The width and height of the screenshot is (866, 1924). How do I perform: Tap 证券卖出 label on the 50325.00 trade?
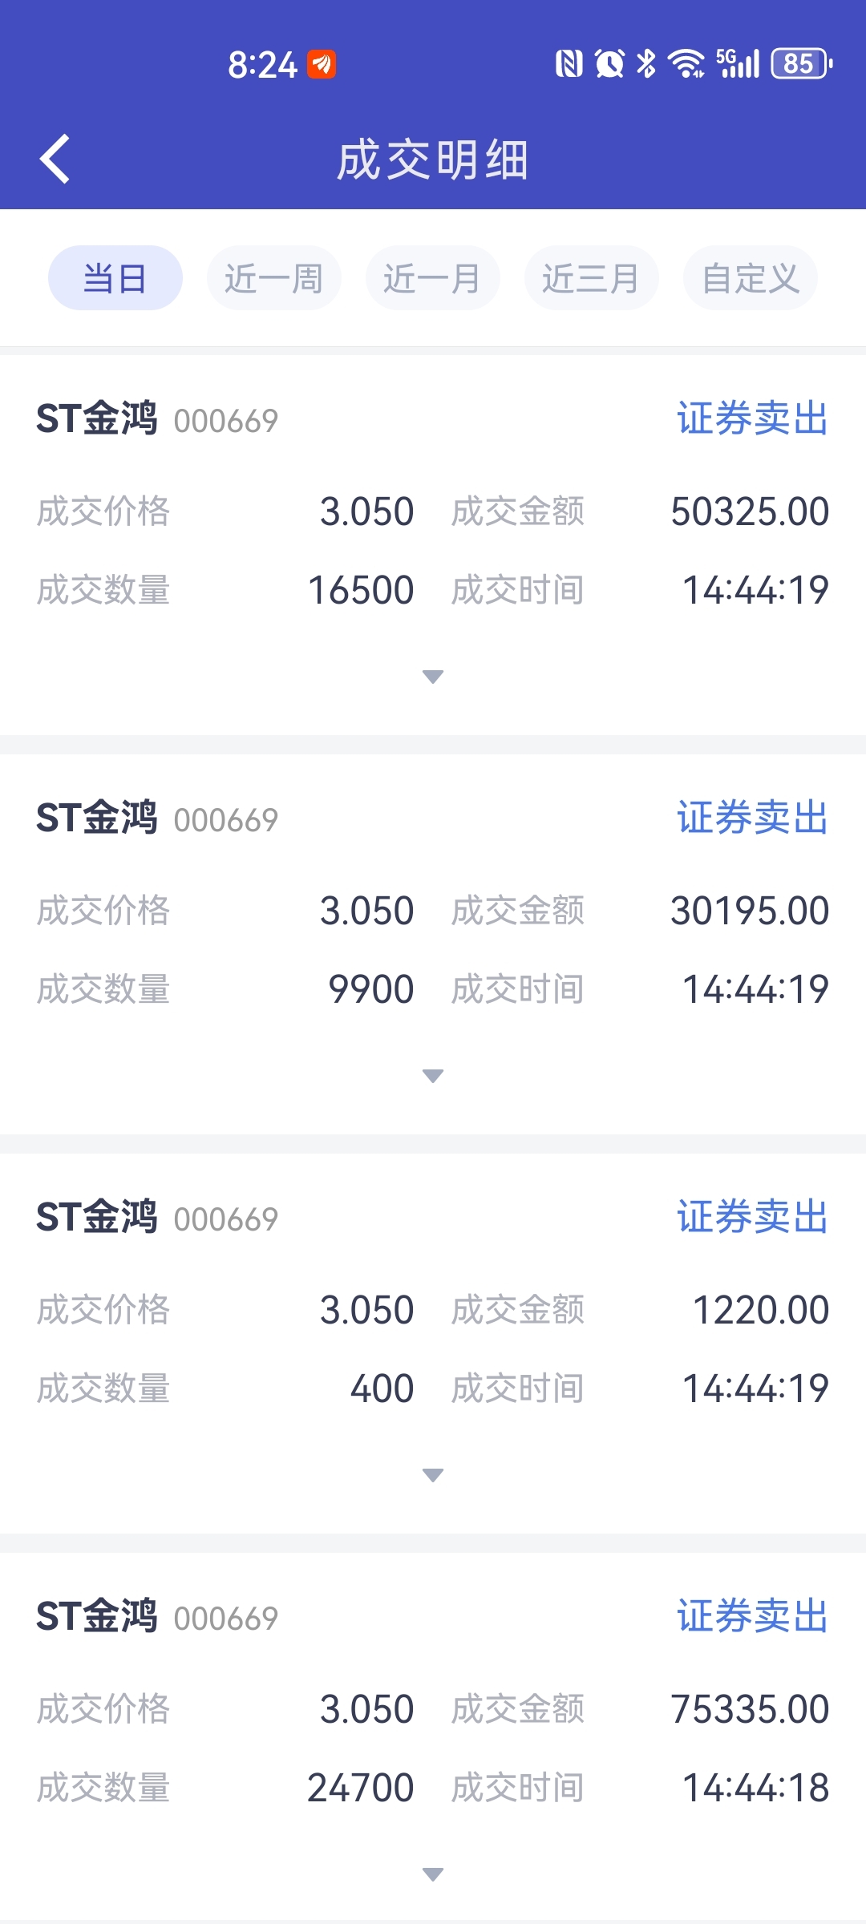click(752, 418)
